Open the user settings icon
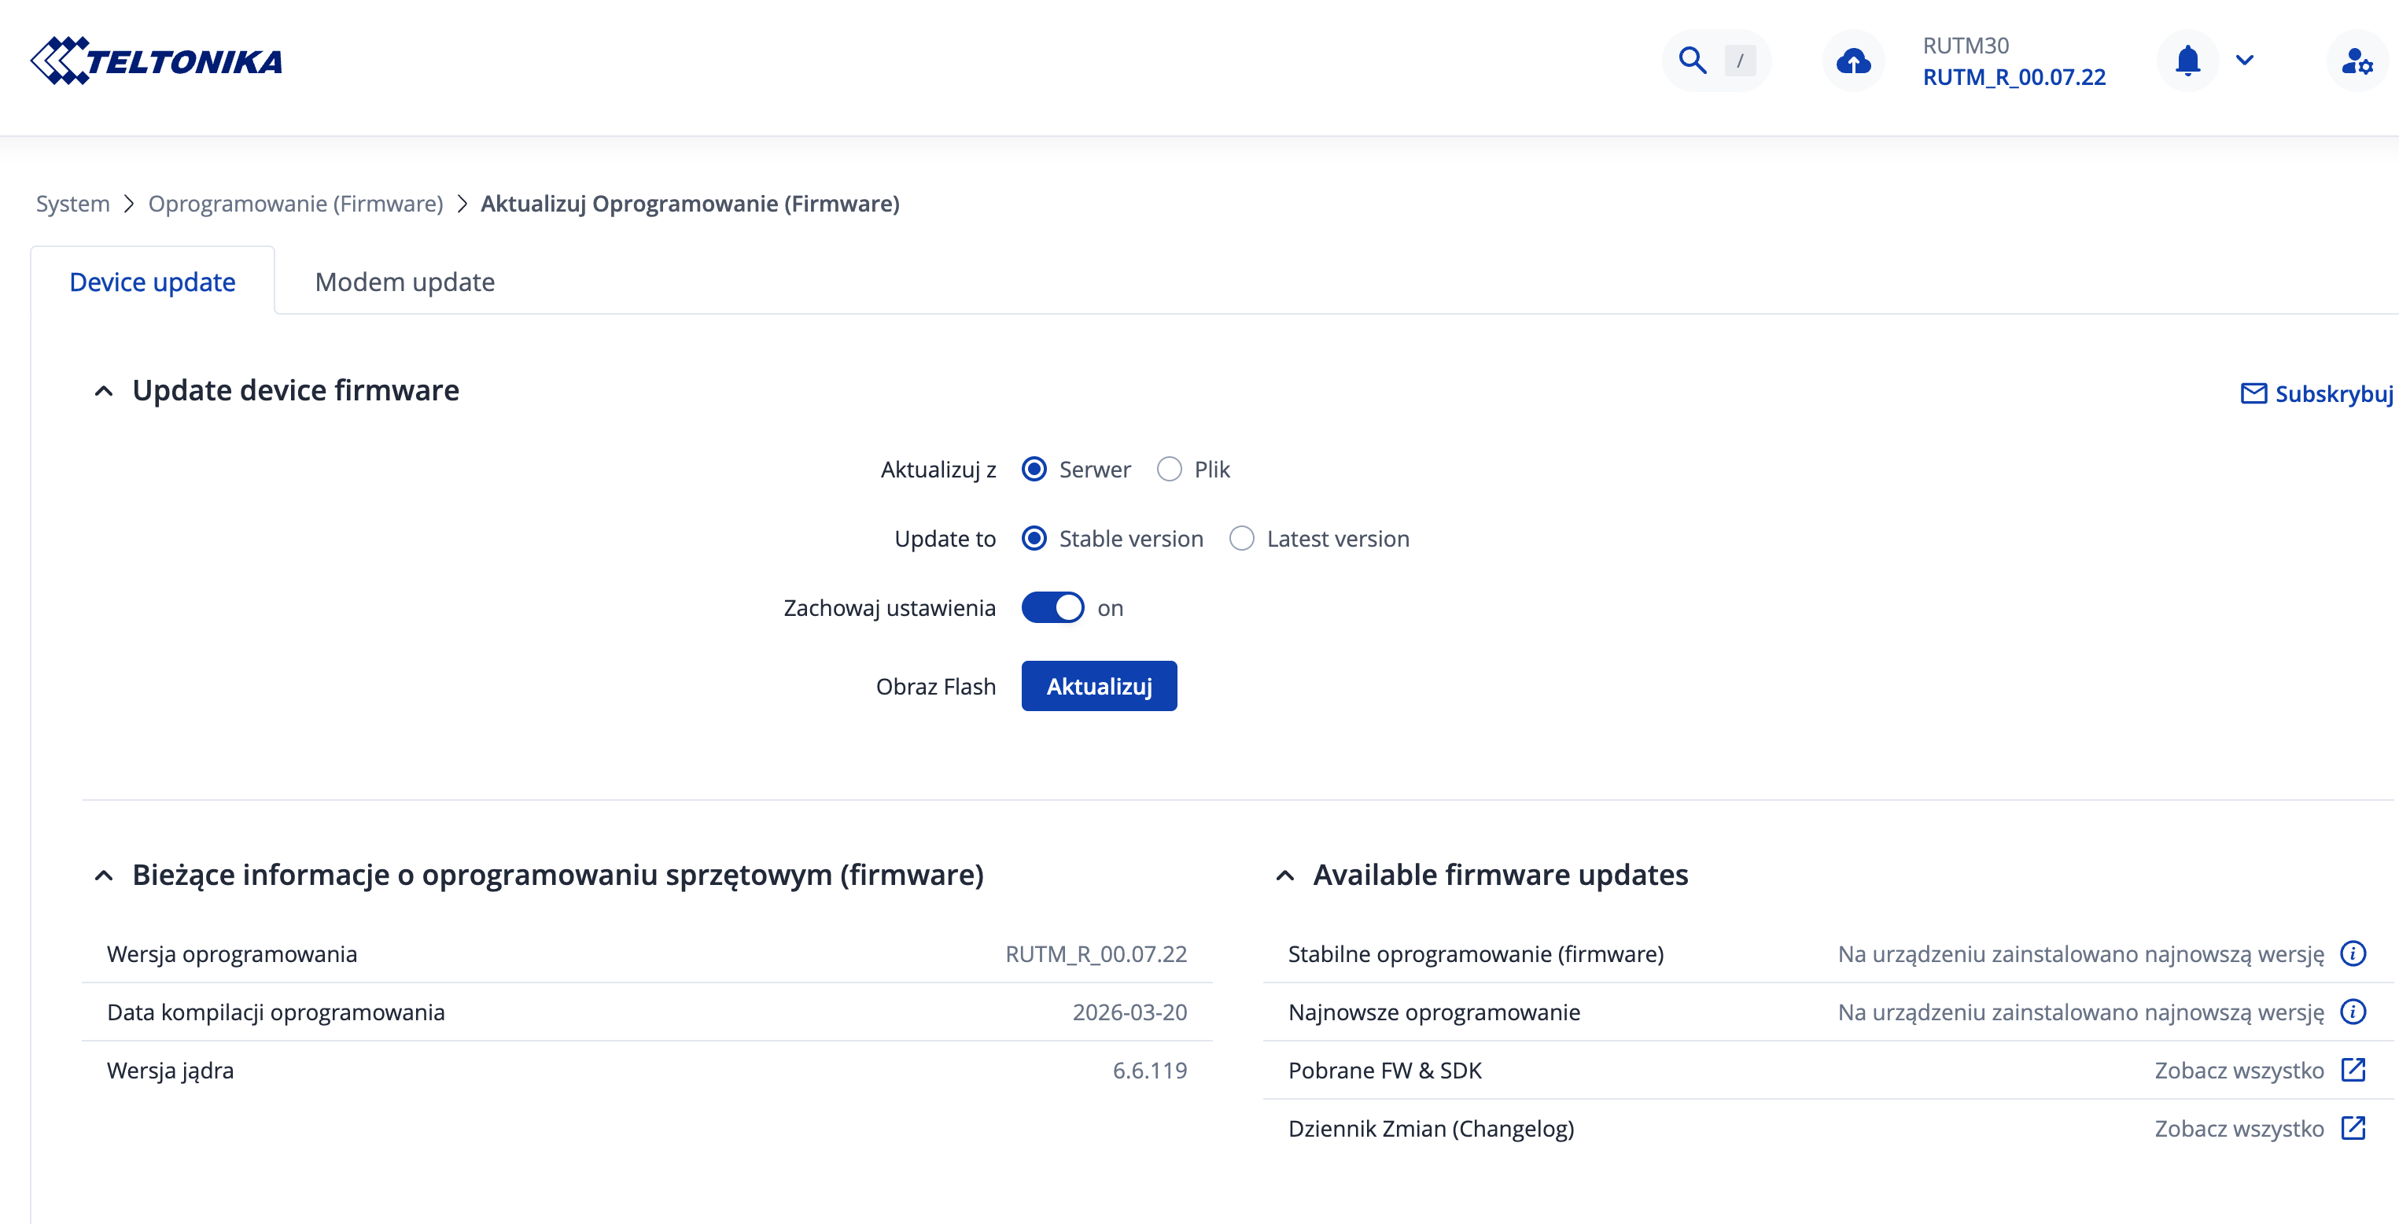Image resolution: width=2399 pixels, height=1224 pixels. pyautogui.click(x=2357, y=61)
